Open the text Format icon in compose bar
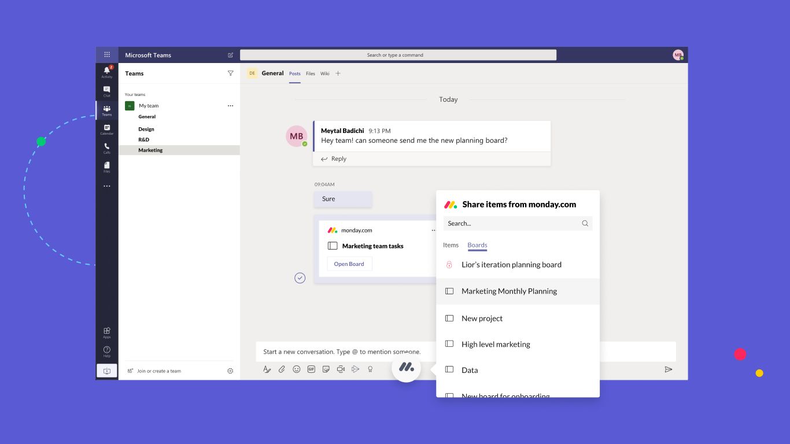 click(267, 369)
